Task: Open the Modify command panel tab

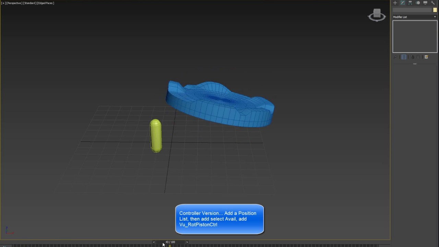Action: point(403,3)
